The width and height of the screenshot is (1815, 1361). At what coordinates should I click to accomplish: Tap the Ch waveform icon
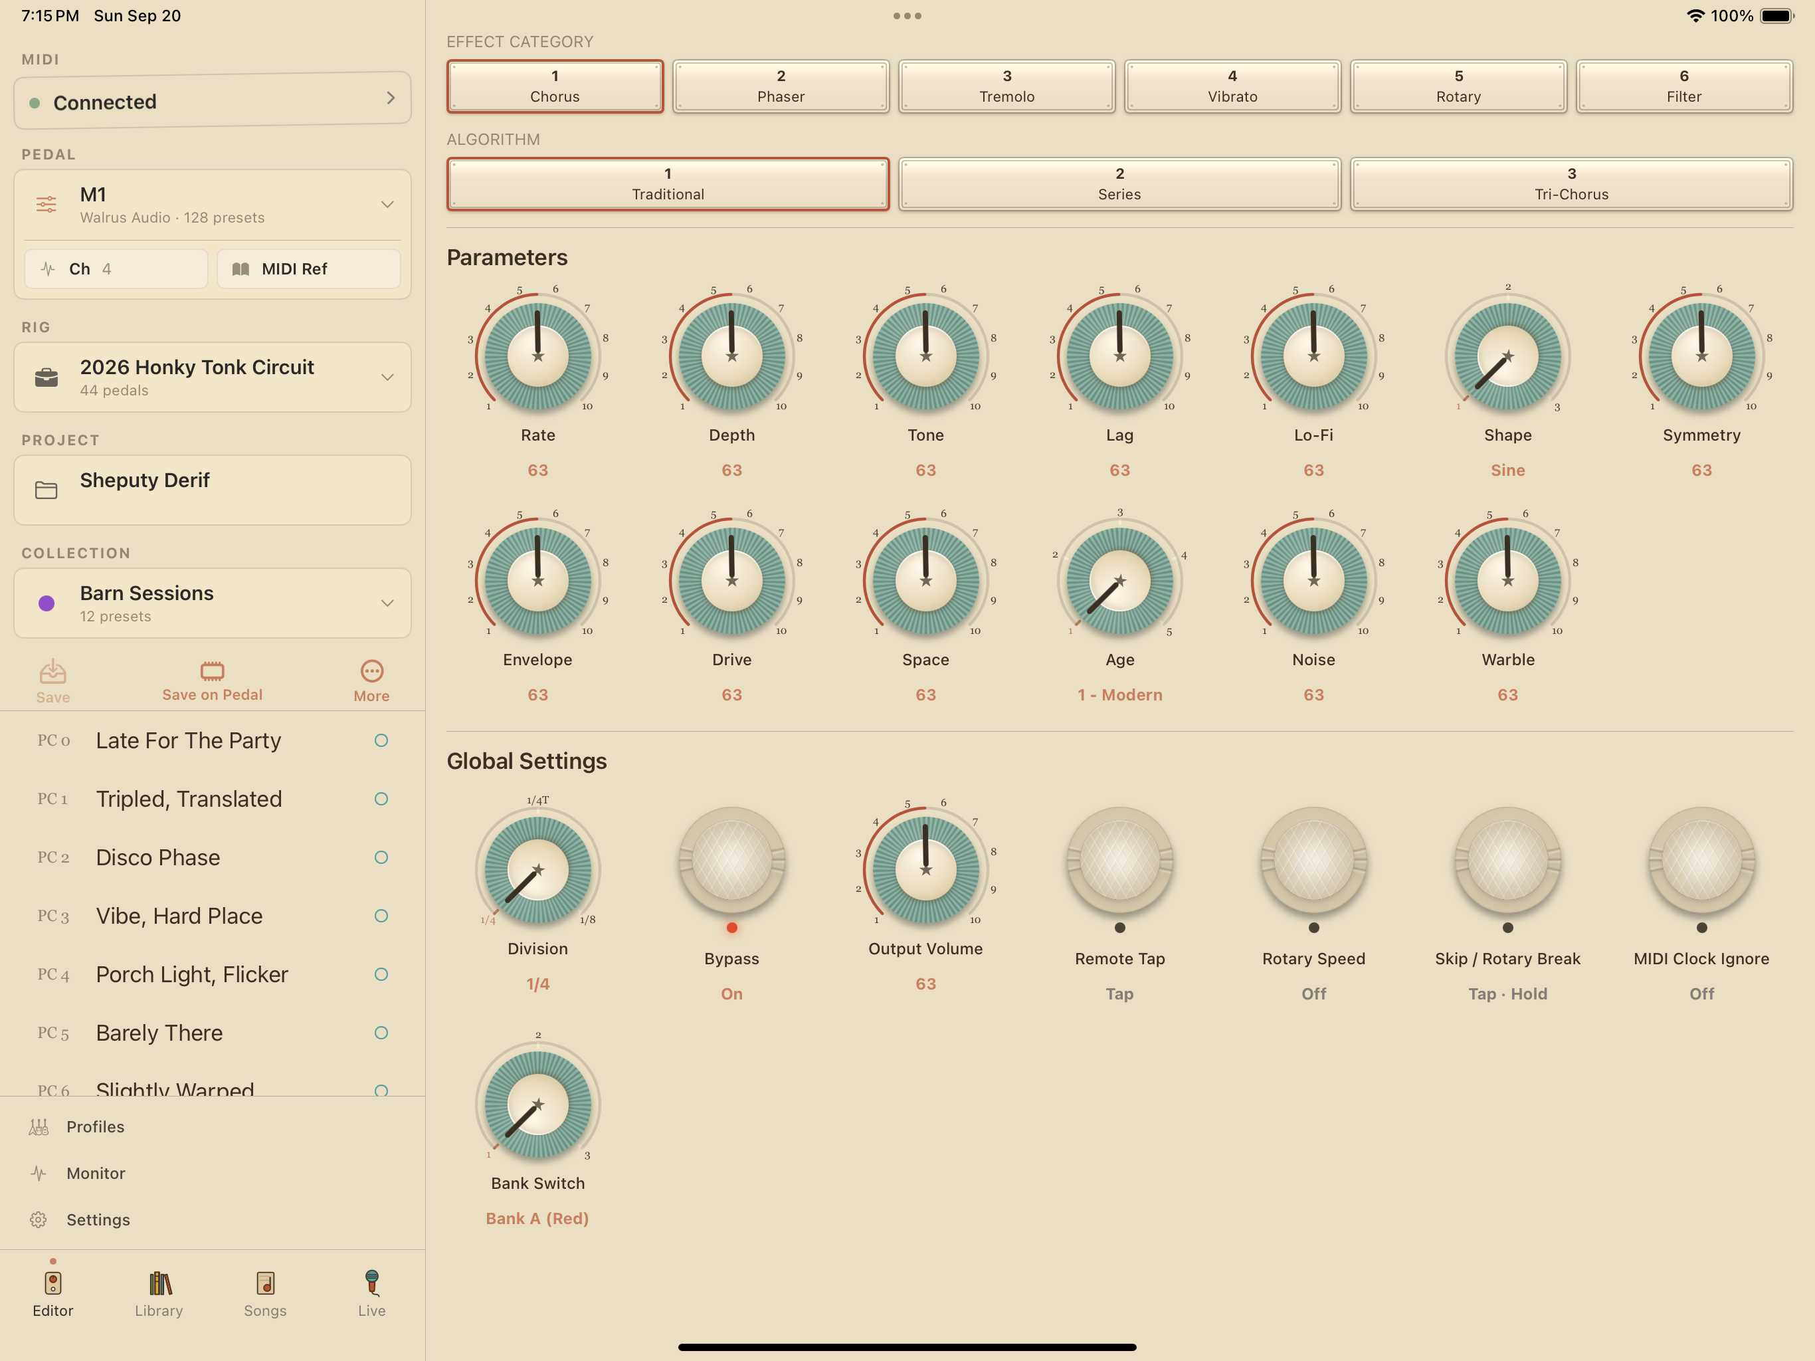[48, 269]
